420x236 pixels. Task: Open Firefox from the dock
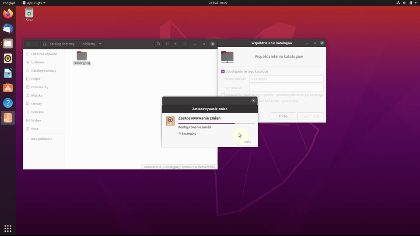(x=8, y=14)
